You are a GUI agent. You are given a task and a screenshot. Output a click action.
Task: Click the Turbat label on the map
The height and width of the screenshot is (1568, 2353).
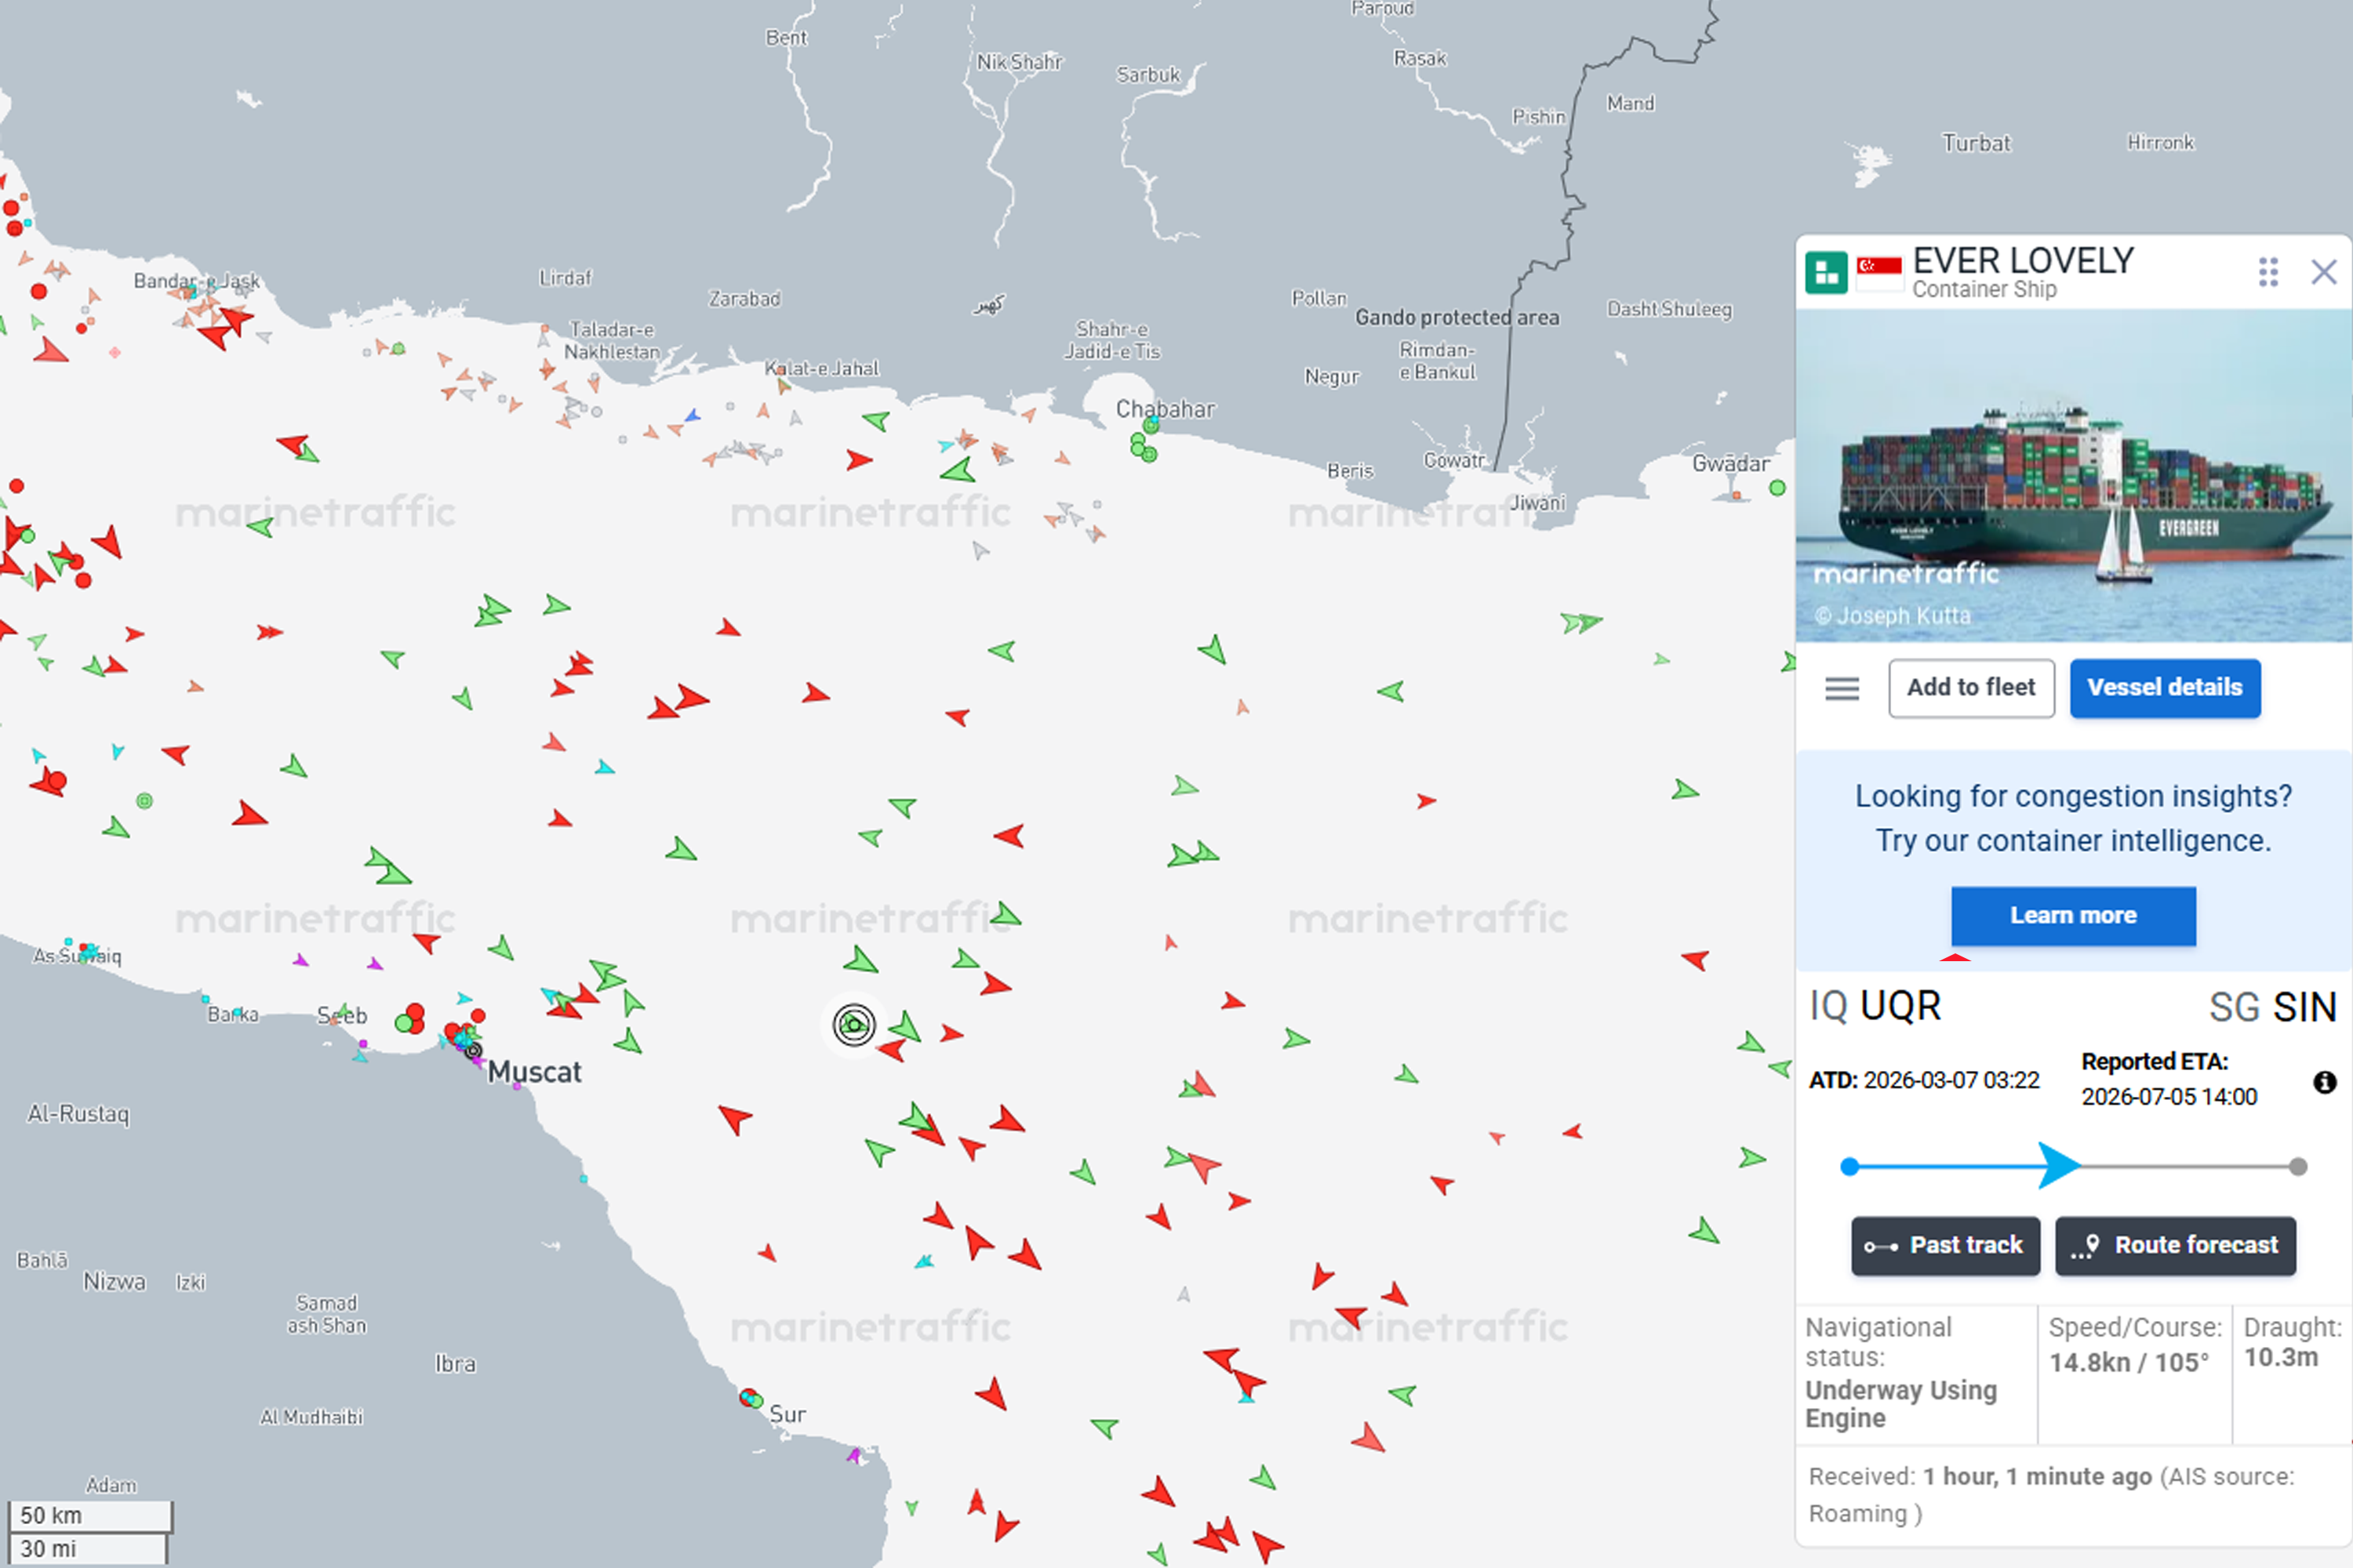(x=1976, y=143)
